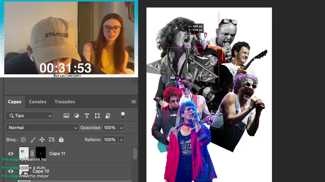Select the Capa 11 layer name
The width and height of the screenshot is (325, 182).
57,153
